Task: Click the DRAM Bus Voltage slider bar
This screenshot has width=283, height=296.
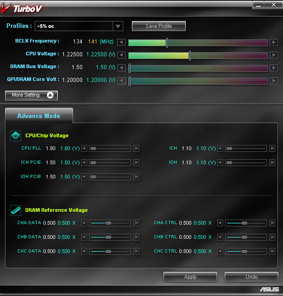Action: pos(198,68)
